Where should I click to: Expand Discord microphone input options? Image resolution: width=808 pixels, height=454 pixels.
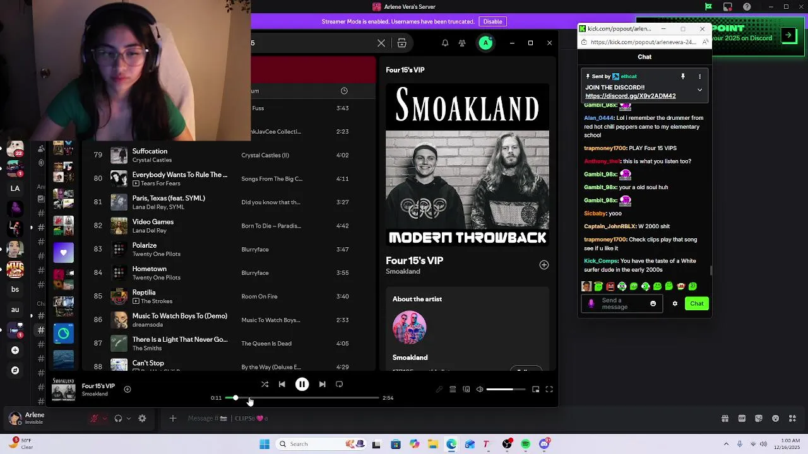click(105, 418)
